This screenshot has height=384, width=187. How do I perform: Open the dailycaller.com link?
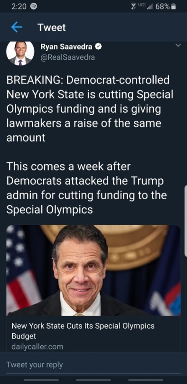[x=37, y=347]
